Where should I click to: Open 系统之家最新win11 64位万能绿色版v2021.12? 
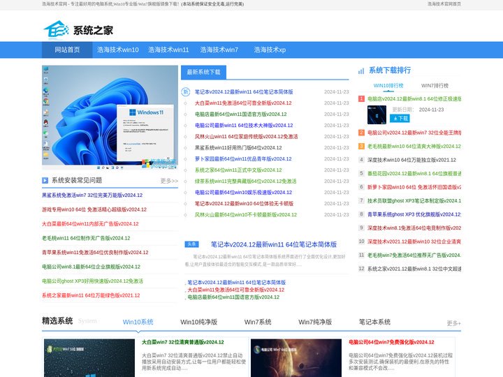pos(91,295)
